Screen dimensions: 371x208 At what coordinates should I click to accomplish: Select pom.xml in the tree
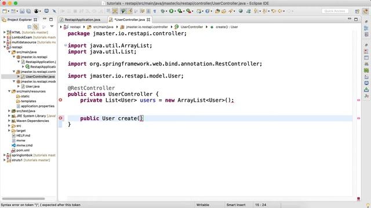tap(23, 150)
